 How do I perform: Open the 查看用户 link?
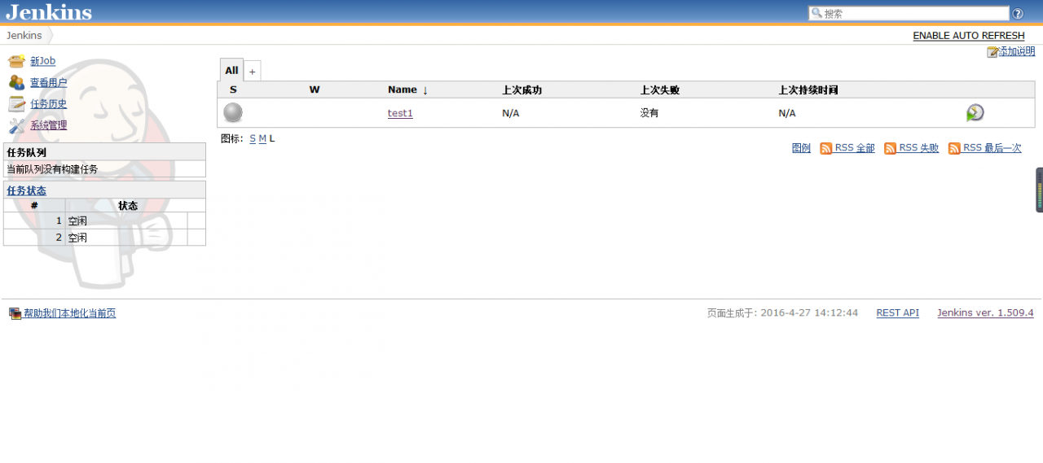click(x=49, y=83)
